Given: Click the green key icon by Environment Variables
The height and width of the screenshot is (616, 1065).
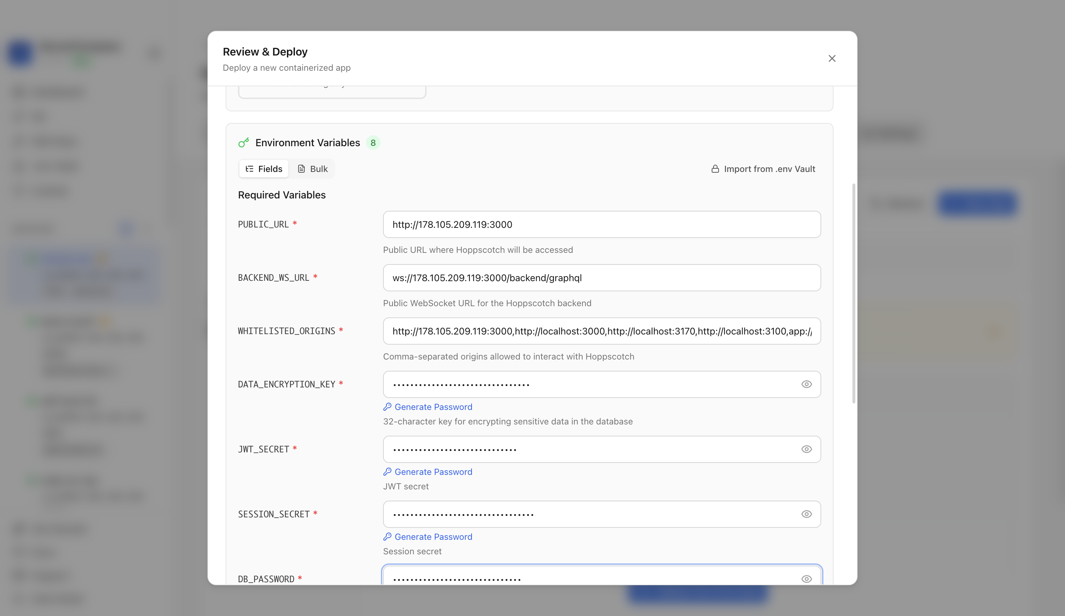Looking at the screenshot, I should (x=243, y=143).
